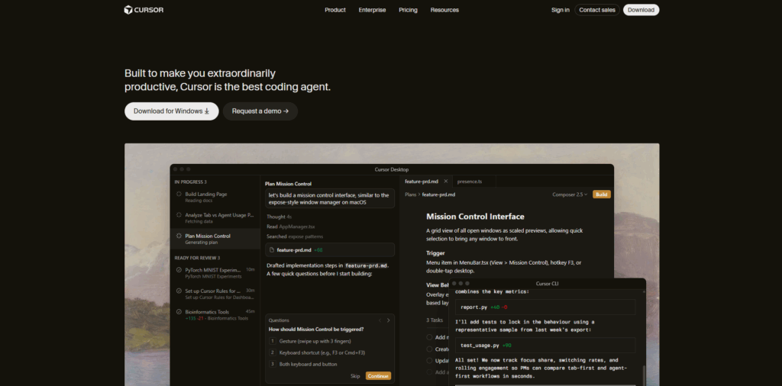Image resolution: width=782 pixels, height=386 pixels.
Task: Click the Read AppManager.tsx step
Action: pos(291,227)
